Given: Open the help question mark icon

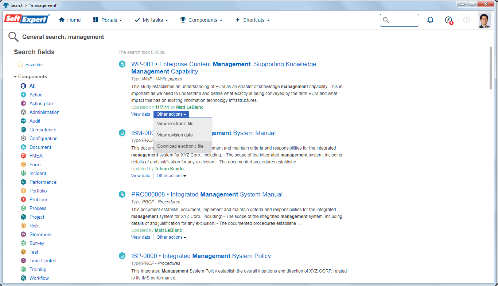Looking at the screenshot, I should [x=467, y=20].
